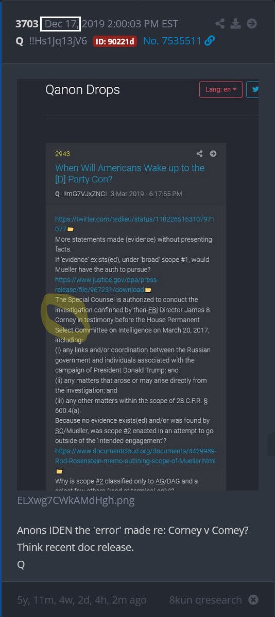Click the embedded Qanon Drops screenshot image
Viewport: 275px width, 617px height.
pyautogui.click(x=137, y=284)
